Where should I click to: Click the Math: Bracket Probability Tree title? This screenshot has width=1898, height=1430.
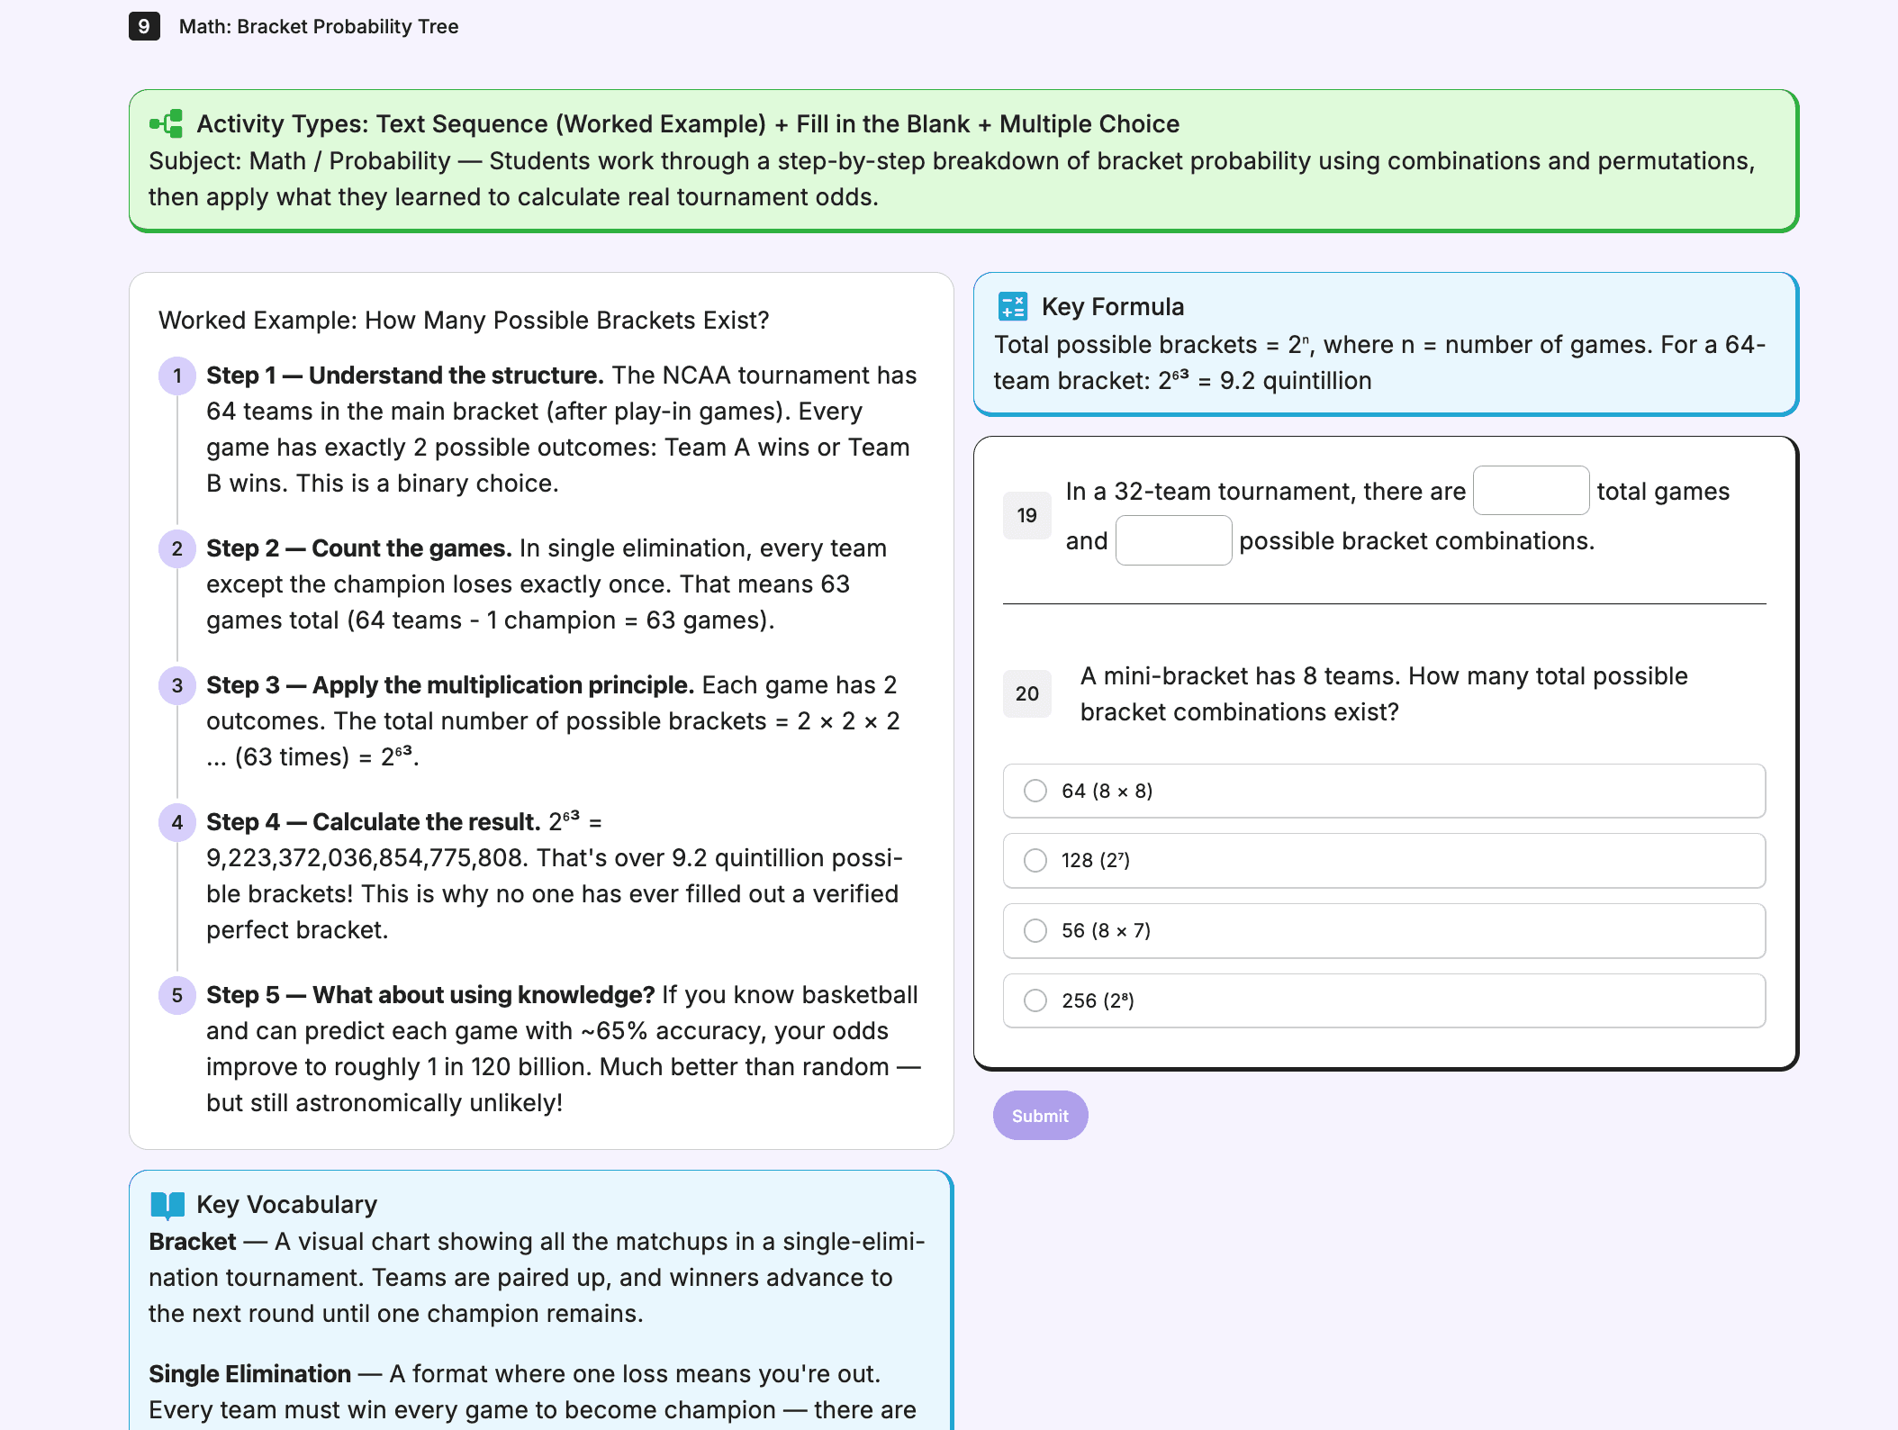click(319, 26)
